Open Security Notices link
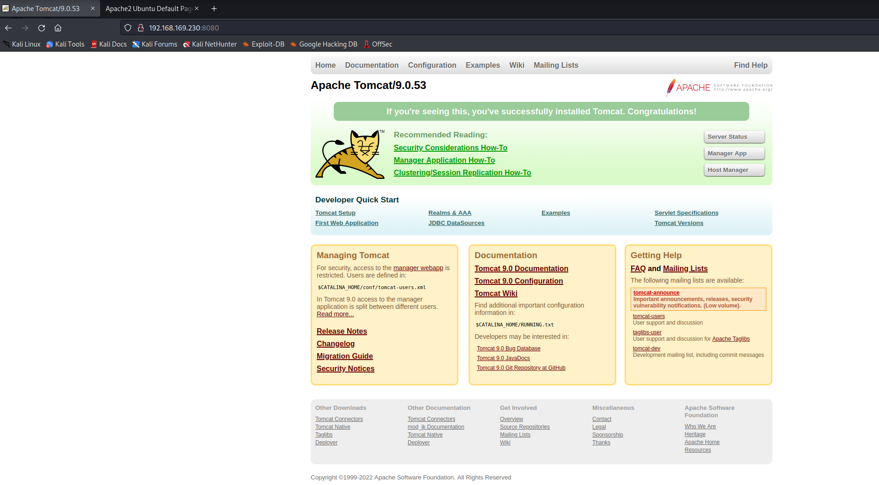This screenshot has width=879, height=485. (345, 369)
